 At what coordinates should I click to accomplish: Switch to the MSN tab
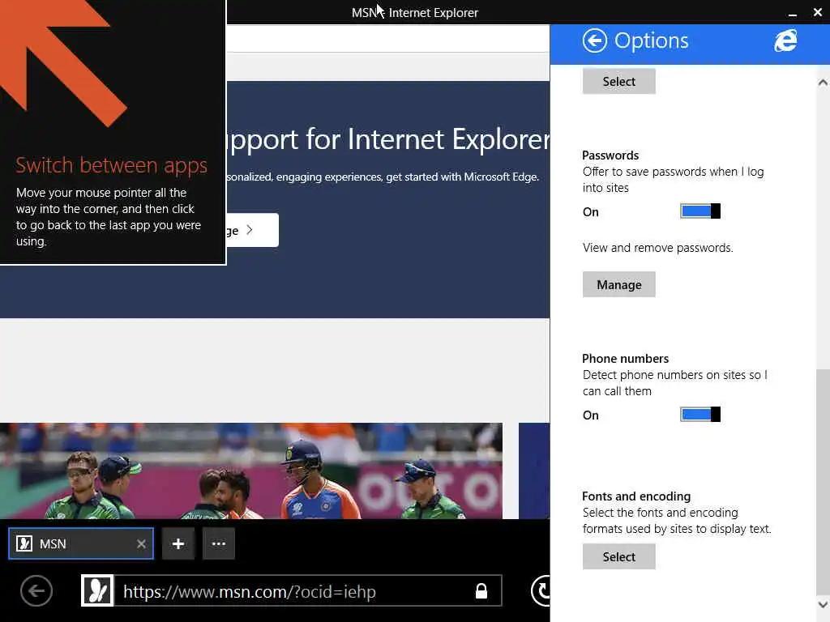point(81,543)
